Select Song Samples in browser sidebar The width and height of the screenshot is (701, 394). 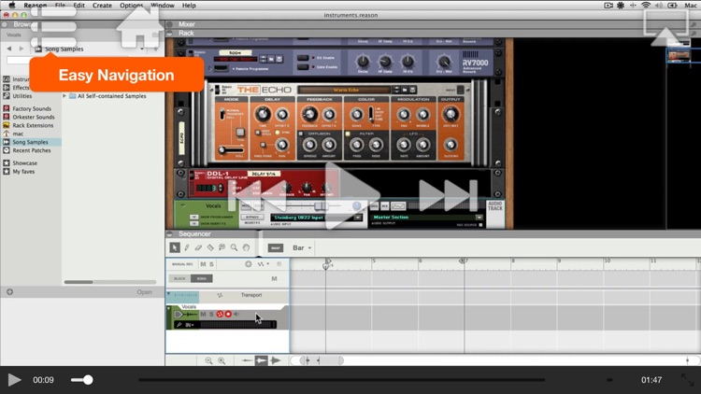31,142
